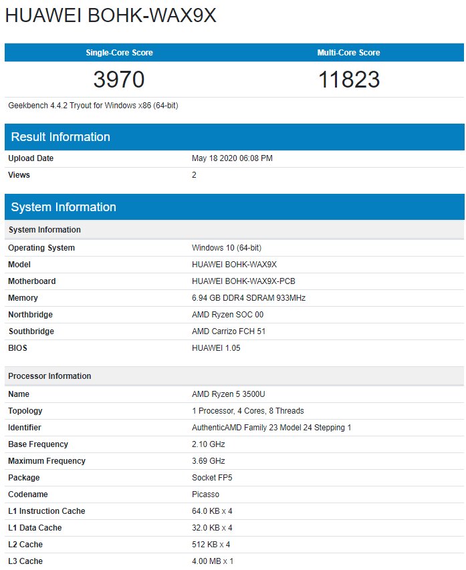Select the HUAWEI BOHK-WAX9X-PCB motherboard value
The width and height of the screenshot is (466, 570).
click(243, 281)
